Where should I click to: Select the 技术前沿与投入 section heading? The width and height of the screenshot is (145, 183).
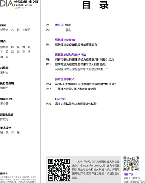click(x=65, y=79)
